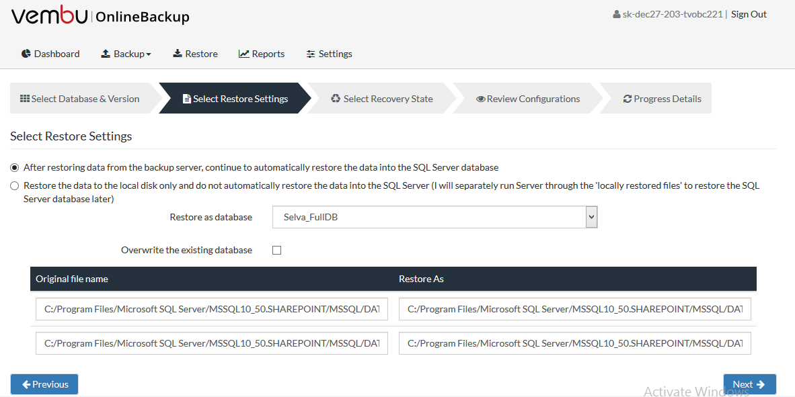Click the Backup upload icon
795x397 pixels.
point(106,54)
